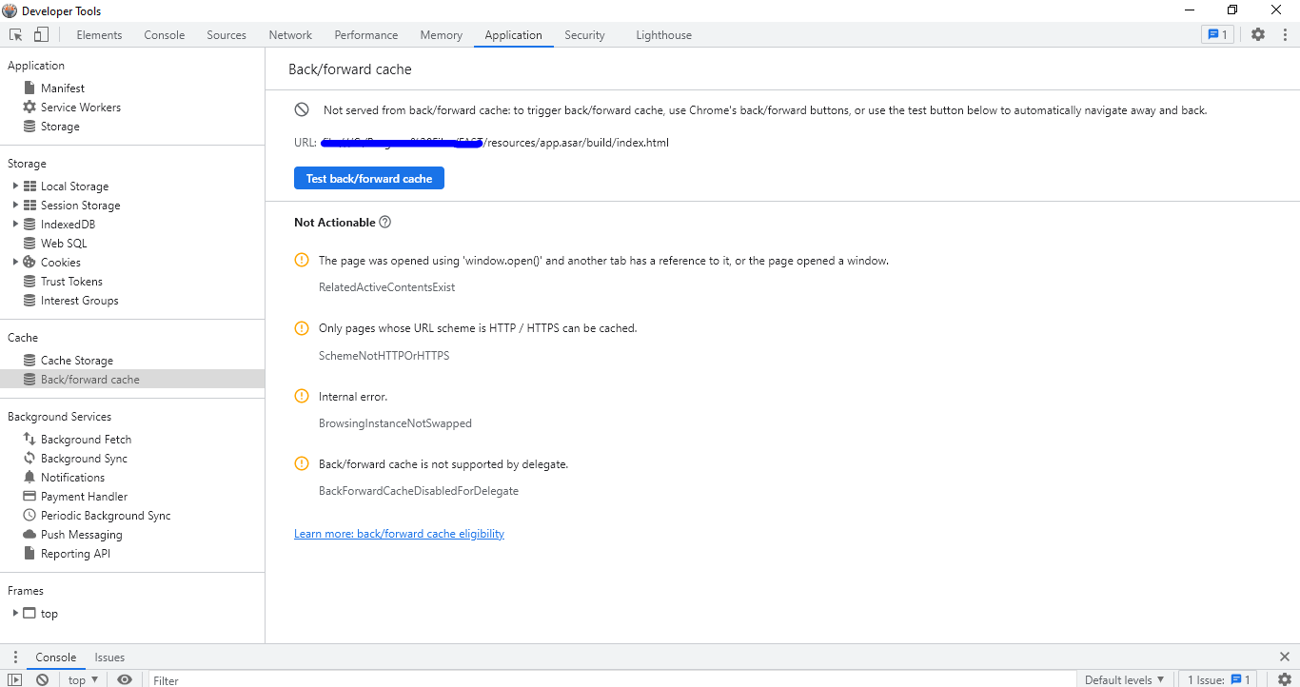Open DevTools settings via the gear icon
This screenshot has width=1300, height=687.
pos(1258,33)
